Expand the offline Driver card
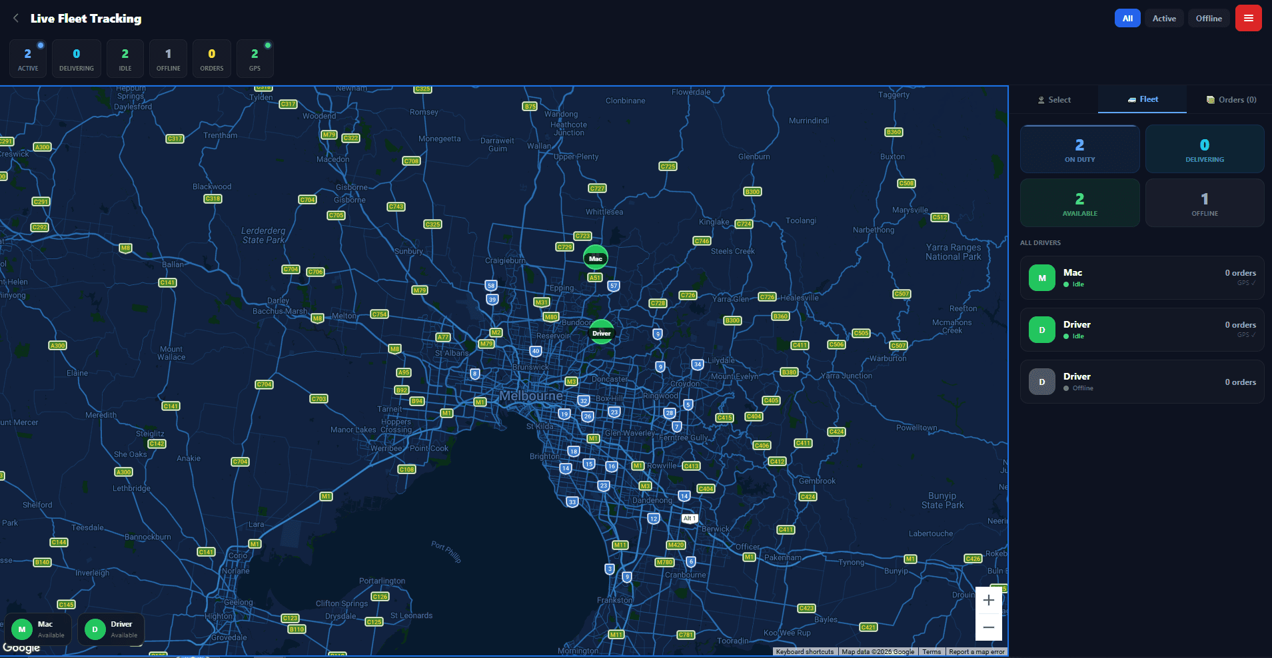 [1141, 382]
